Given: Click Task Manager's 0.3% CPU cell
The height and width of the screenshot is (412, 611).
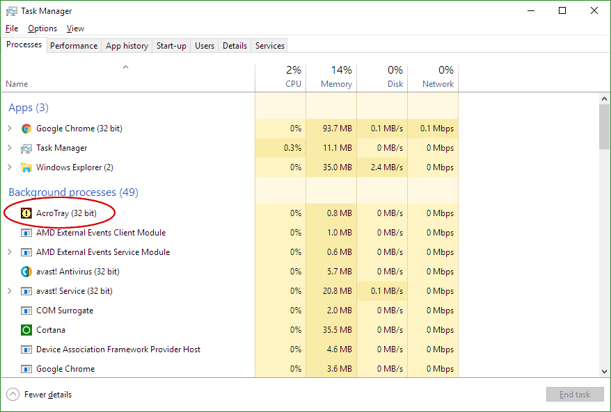Looking at the screenshot, I should pos(280,148).
